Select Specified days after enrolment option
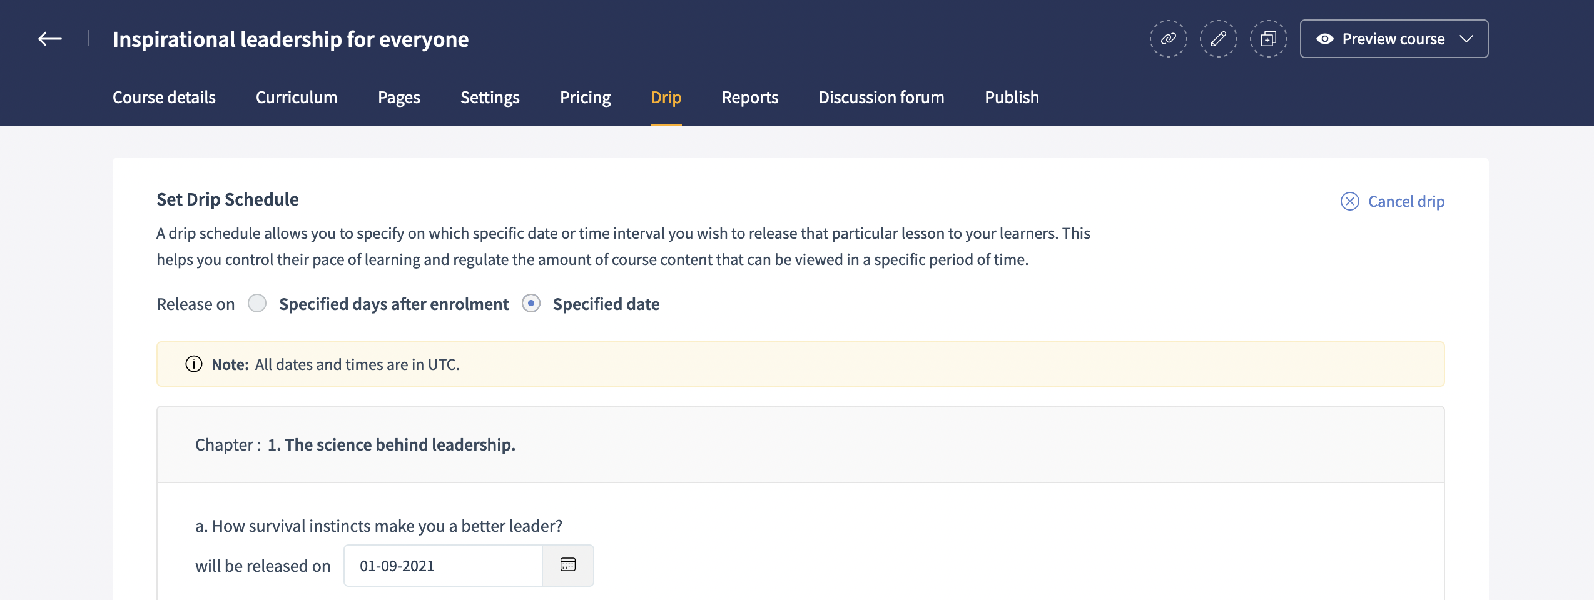The image size is (1594, 600). (x=257, y=304)
